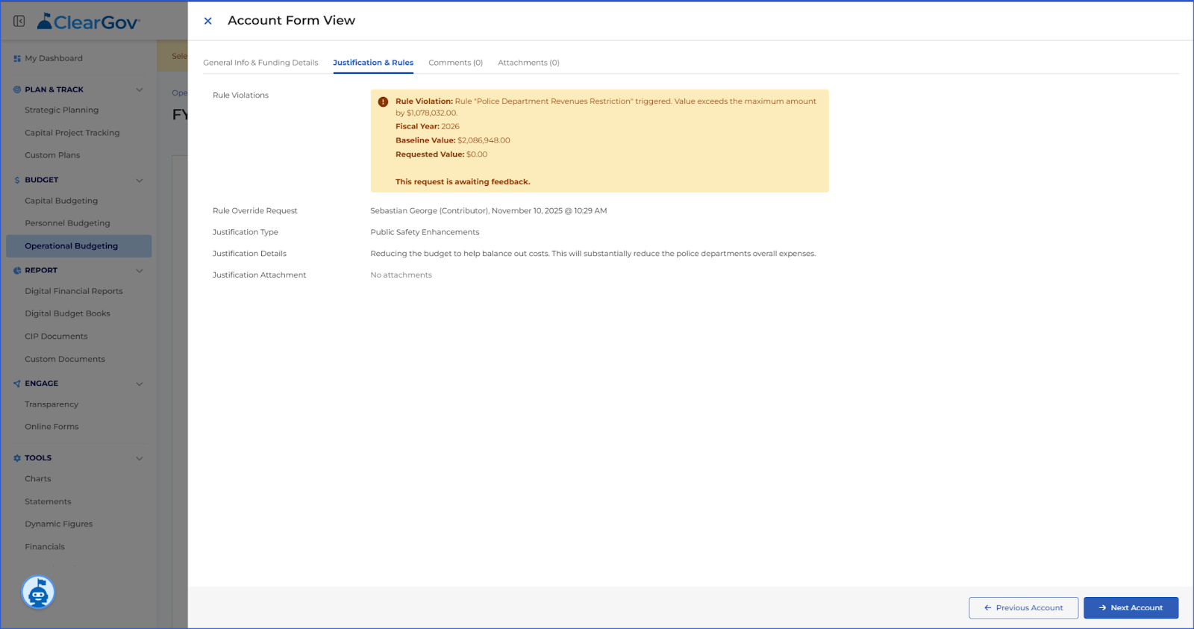Open Custom Plans
Viewport: 1194px width, 629px height.
click(x=52, y=155)
